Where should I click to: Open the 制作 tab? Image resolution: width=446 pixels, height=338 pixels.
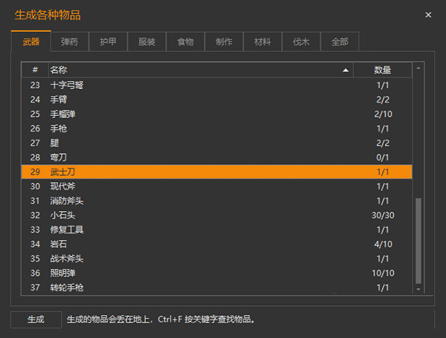224,42
